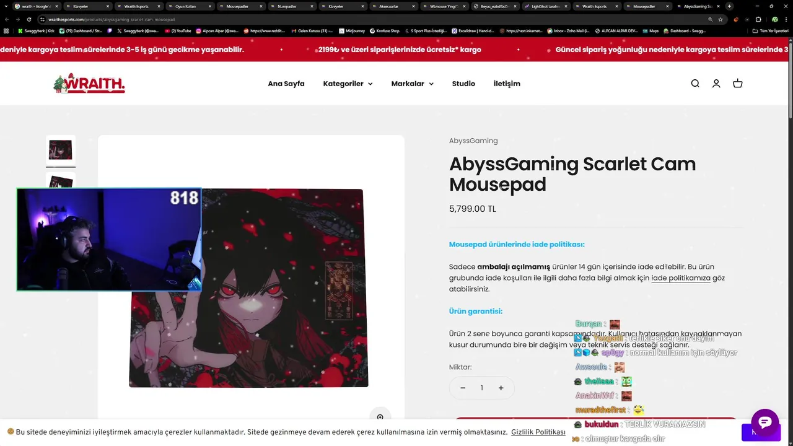The image size is (793, 446).
Task: Open the Konfuse Shop bookmark
Action: click(x=385, y=30)
